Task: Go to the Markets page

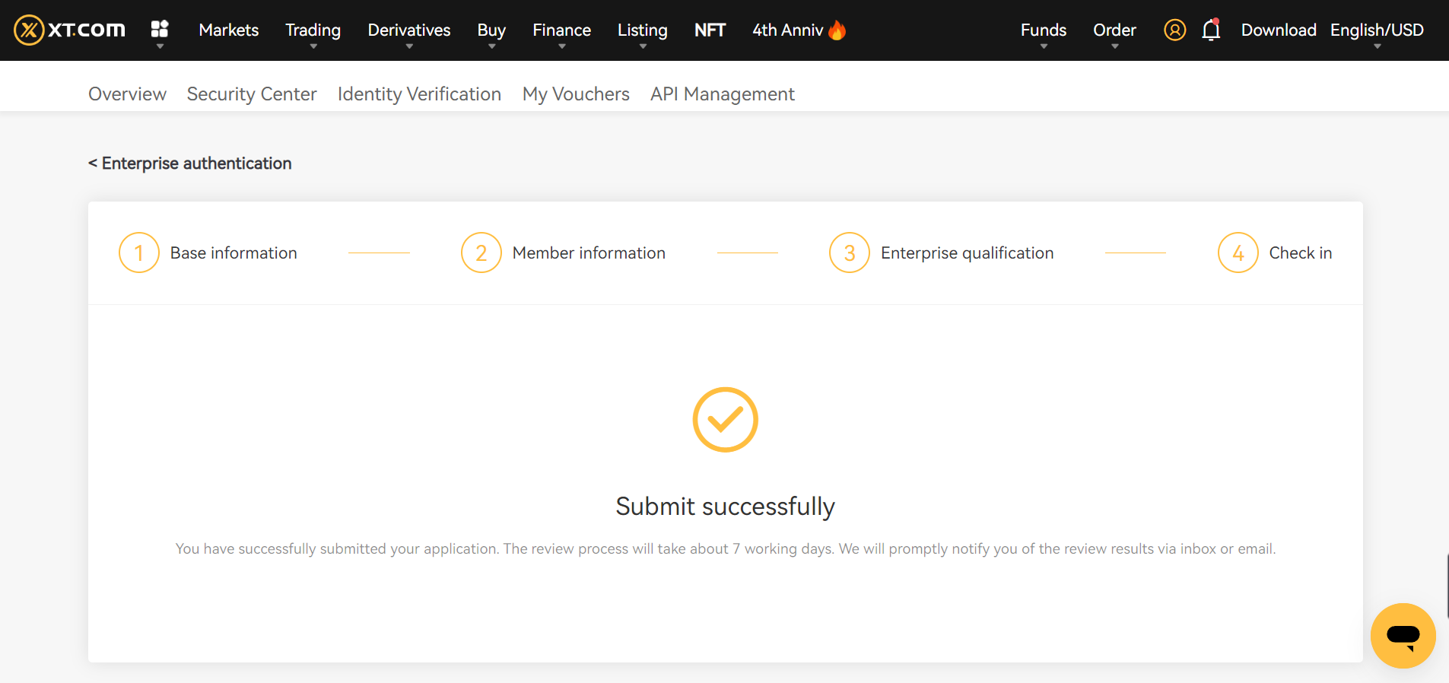Action: tap(228, 30)
